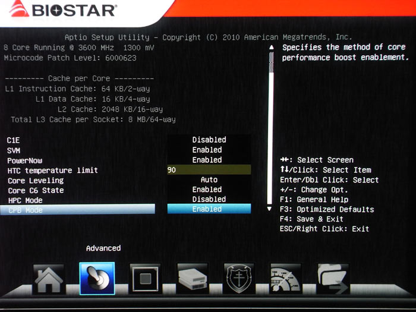Viewport: 416px width, 312px height.
Task: Select the PowerNow setting row
Action: pos(25,160)
